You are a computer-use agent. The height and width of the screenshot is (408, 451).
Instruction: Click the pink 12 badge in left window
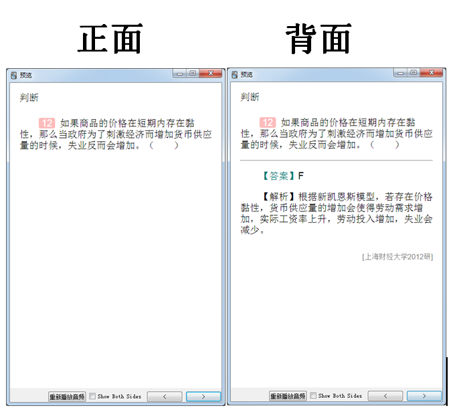pos(47,123)
